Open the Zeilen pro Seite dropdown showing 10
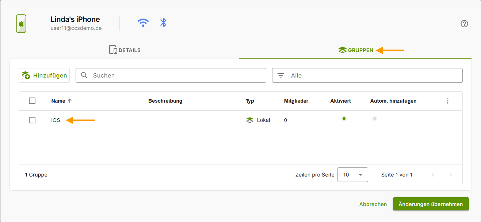This screenshot has width=481, height=222. pos(352,175)
